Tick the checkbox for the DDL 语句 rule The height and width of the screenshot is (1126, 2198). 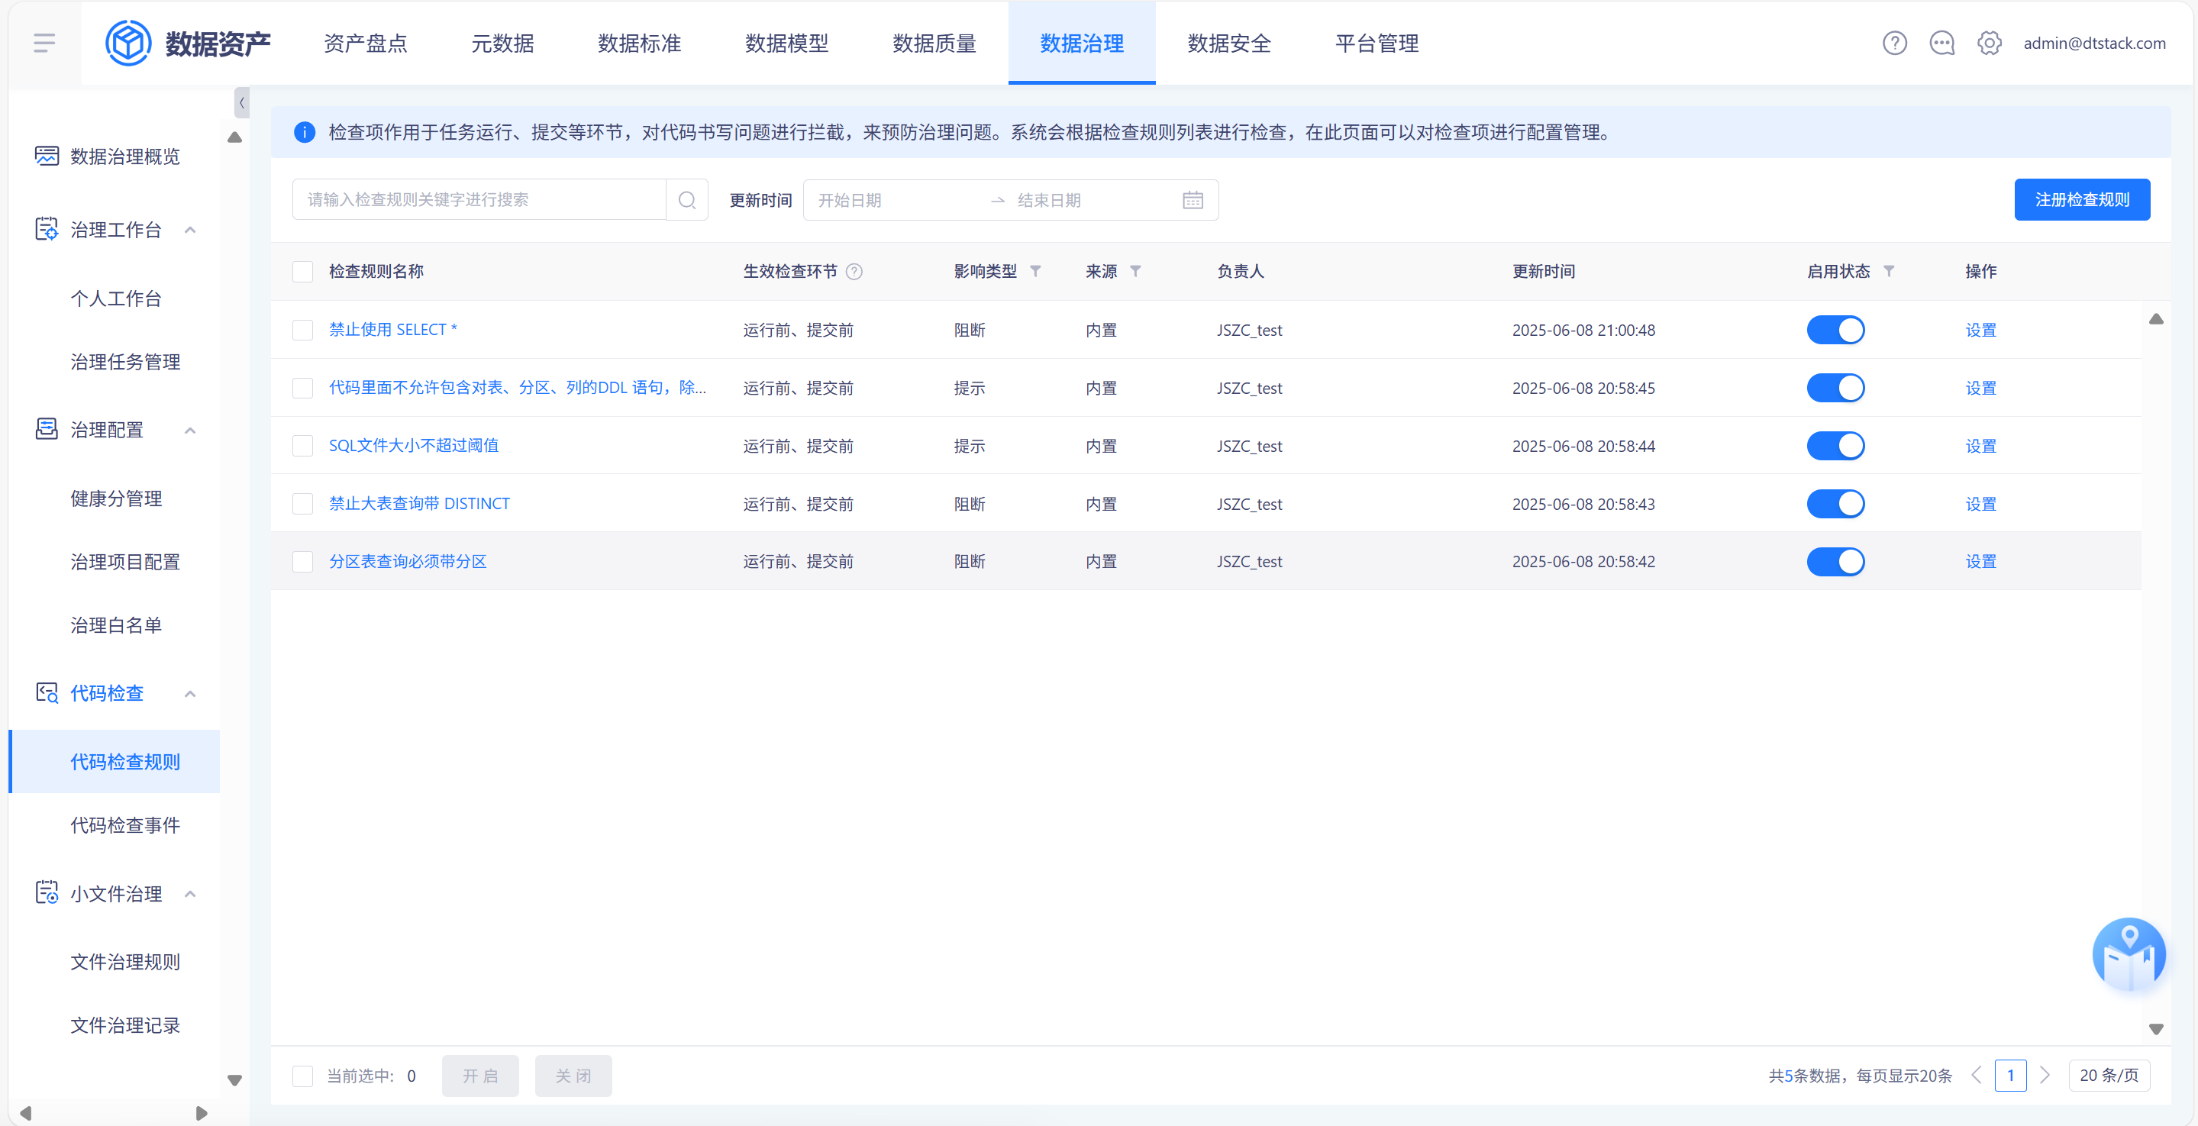(303, 388)
